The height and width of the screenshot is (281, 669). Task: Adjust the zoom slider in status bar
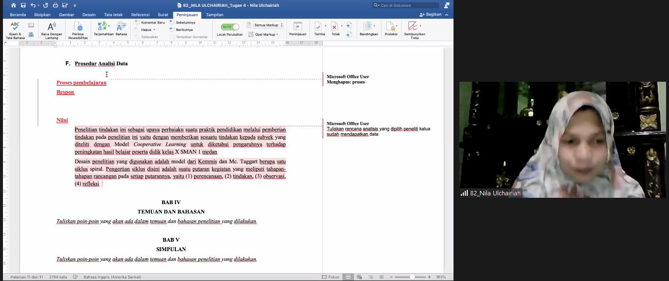tap(411, 277)
